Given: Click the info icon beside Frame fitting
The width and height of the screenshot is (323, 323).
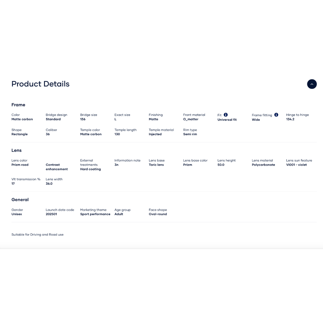Looking at the screenshot, I should click(x=276, y=115).
